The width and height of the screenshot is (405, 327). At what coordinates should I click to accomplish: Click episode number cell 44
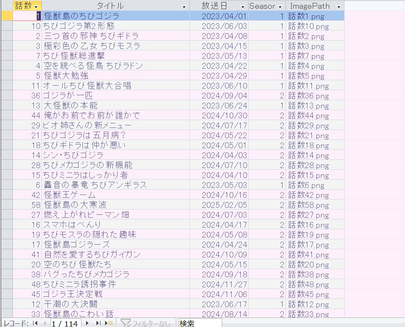coord(27,115)
